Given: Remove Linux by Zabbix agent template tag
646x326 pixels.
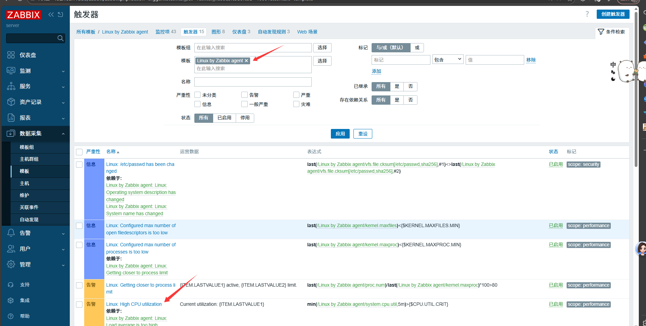Looking at the screenshot, I should pos(246,61).
